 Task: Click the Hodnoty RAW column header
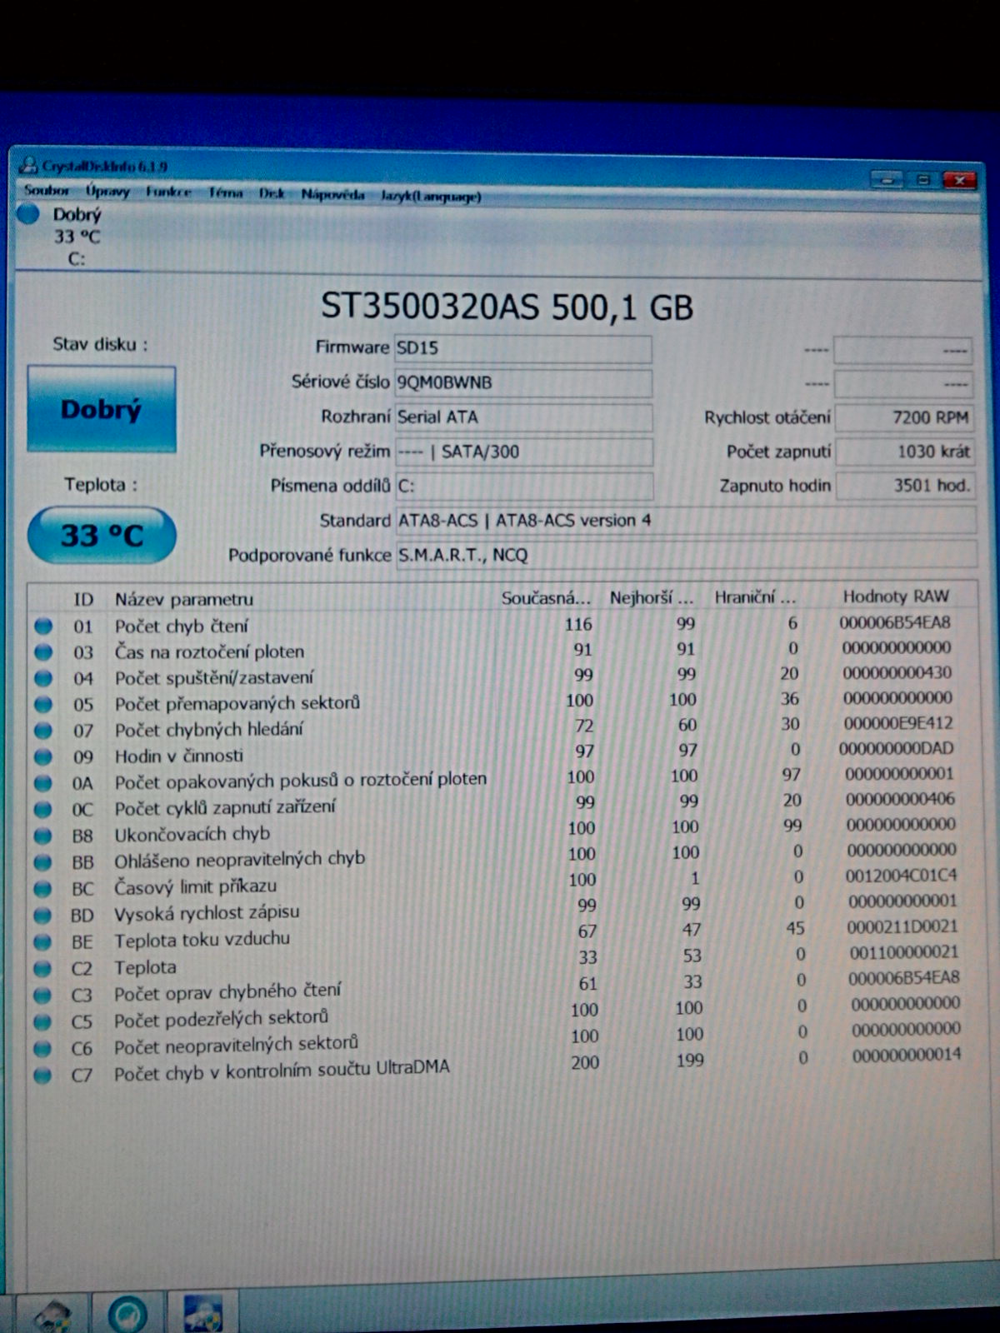coord(896,597)
